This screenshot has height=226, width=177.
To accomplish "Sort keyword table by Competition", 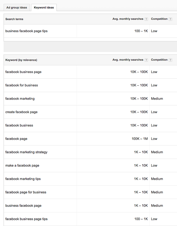I will [x=159, y=60].
